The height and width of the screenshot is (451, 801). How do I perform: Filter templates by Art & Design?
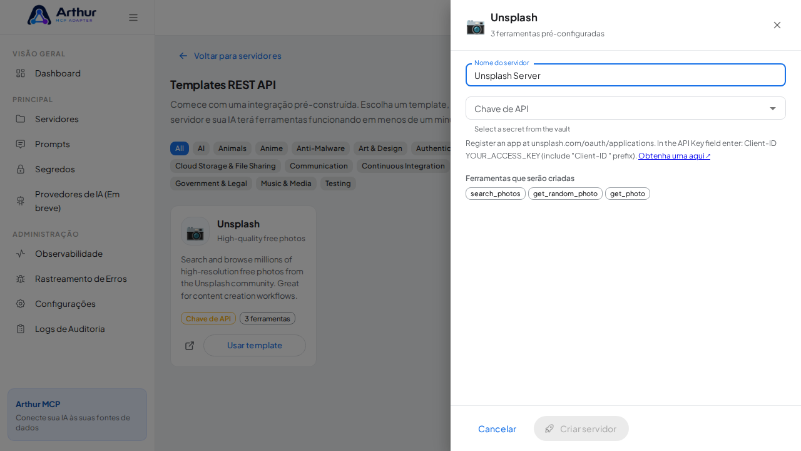(x=380, y=148)
